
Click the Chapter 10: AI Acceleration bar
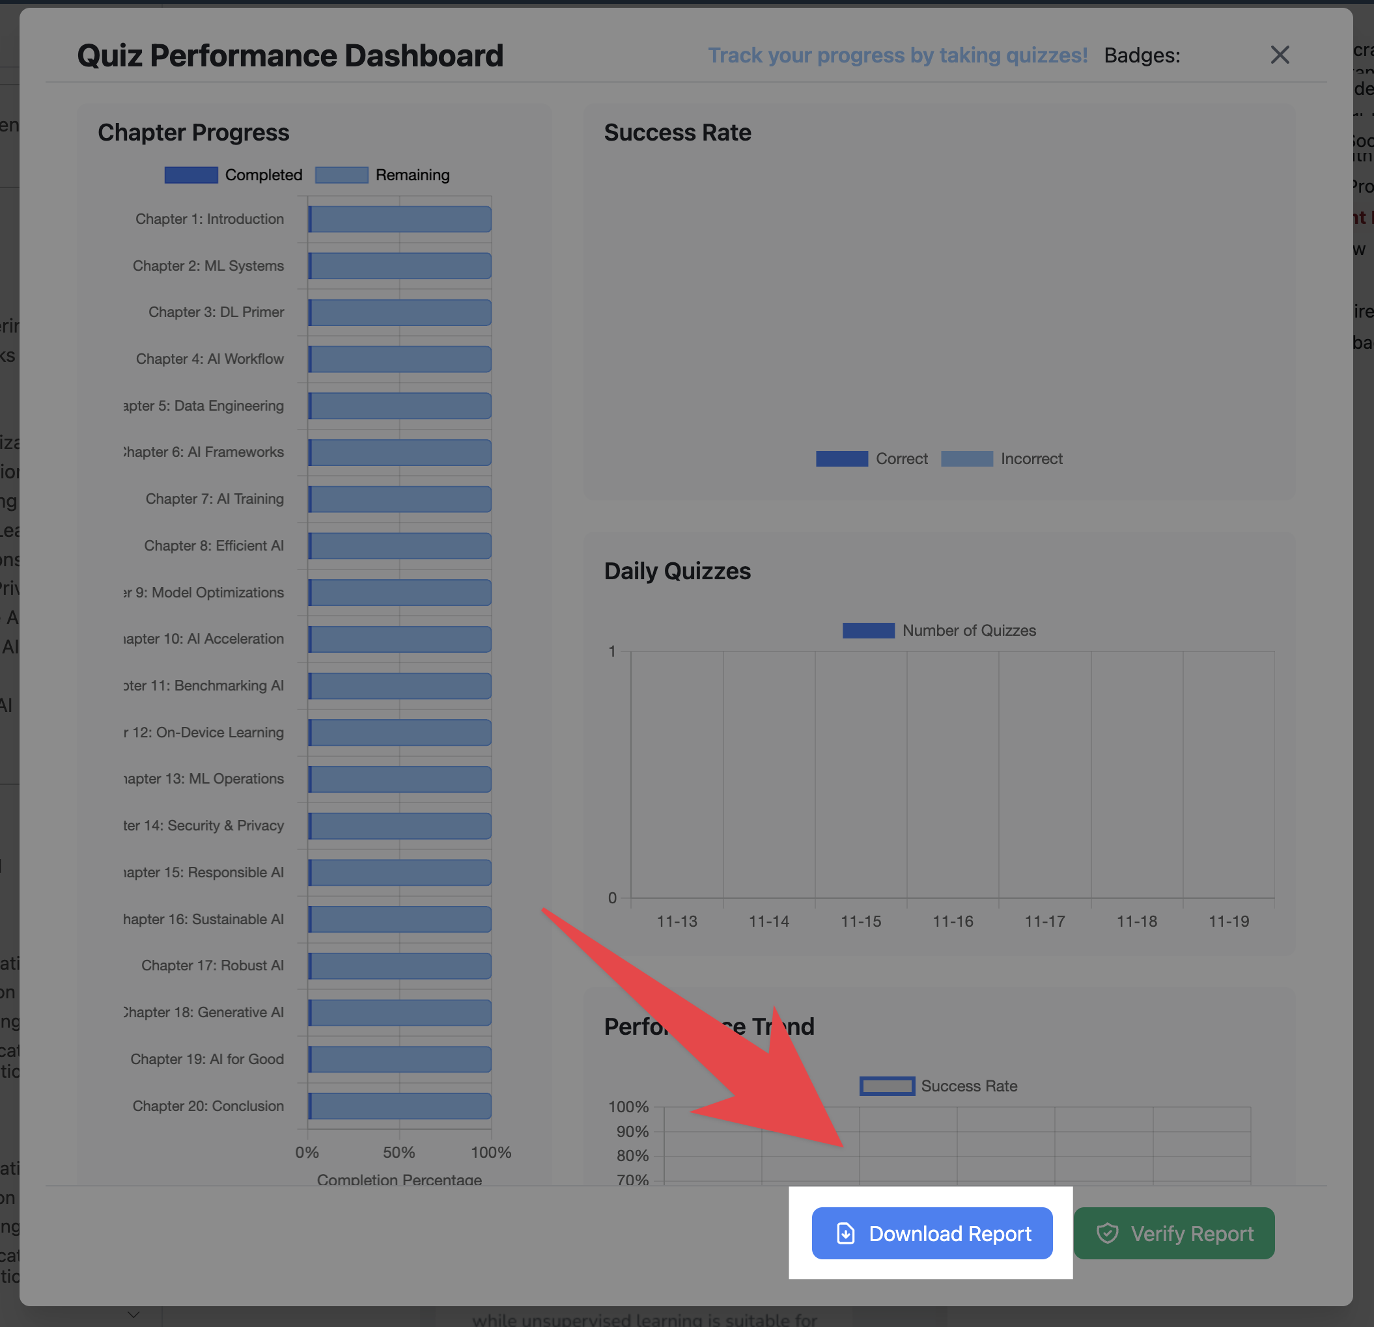(x=400, y=639)
